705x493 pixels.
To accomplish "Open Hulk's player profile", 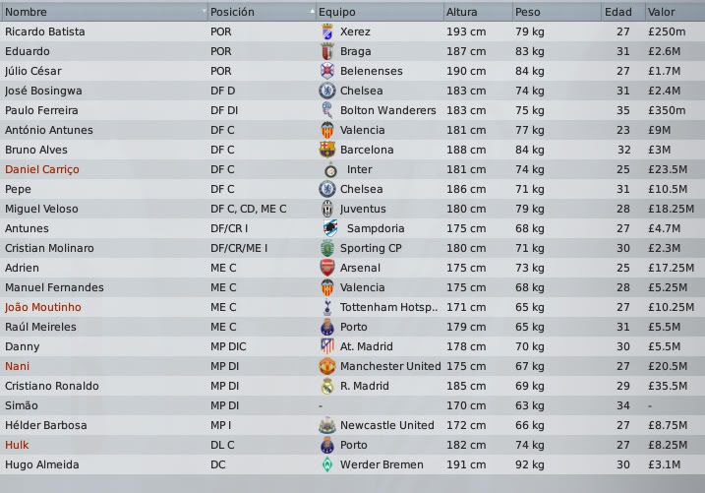I will pos(18,445).
